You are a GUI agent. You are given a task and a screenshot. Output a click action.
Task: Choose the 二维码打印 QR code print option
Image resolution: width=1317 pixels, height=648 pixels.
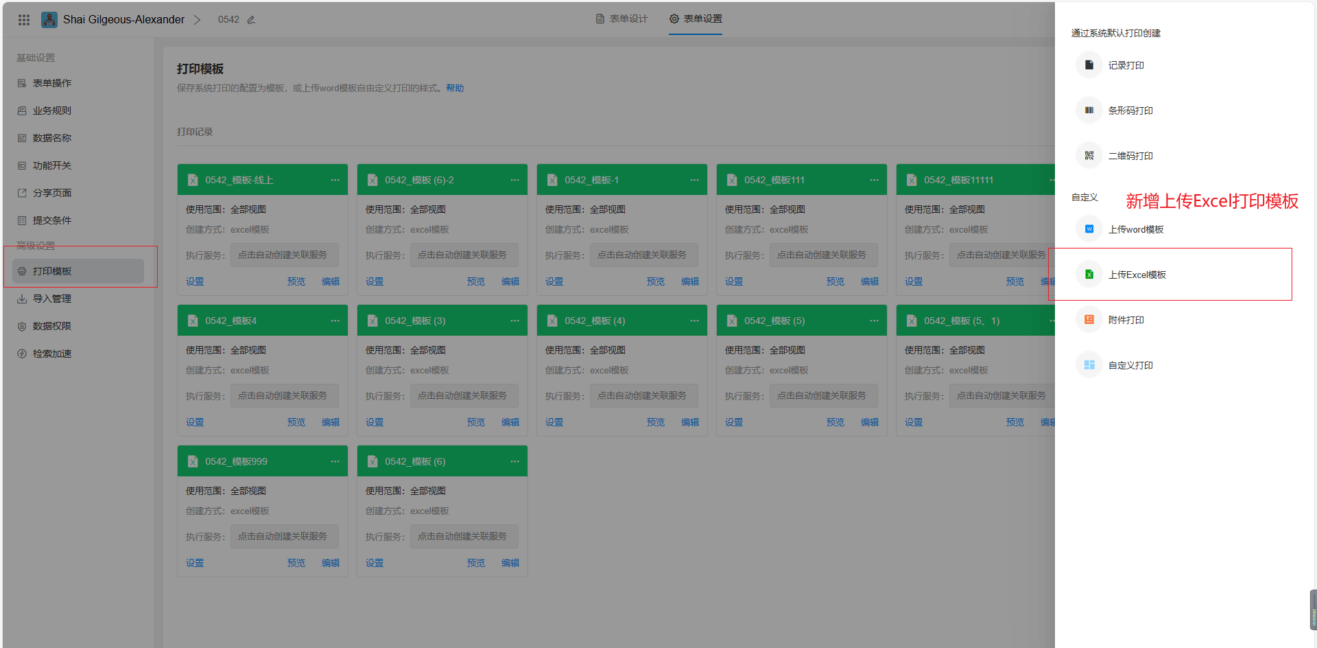pyautogui.click(x=1130, y=156)
